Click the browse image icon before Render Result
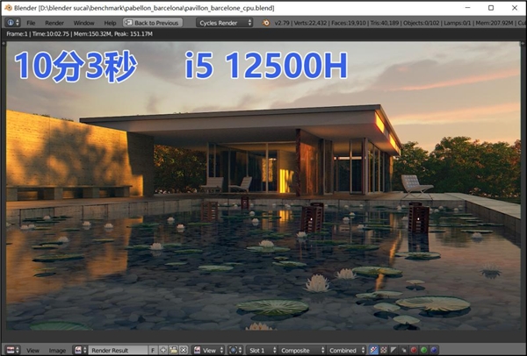The height and width of the screenshot is (356, 527). tap(81, 350)
